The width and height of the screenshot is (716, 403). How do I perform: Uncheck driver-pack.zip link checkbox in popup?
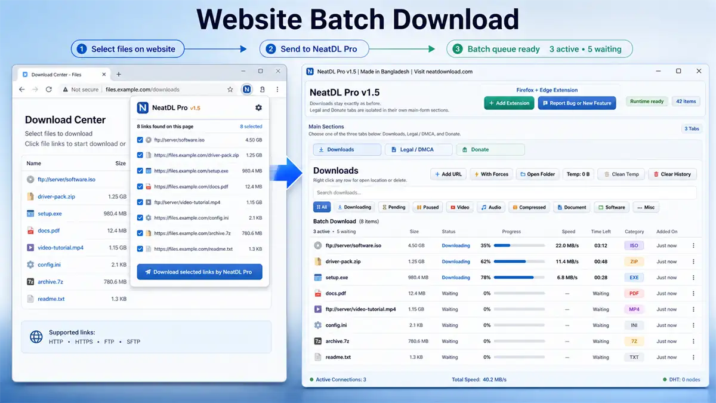point(140,155)
